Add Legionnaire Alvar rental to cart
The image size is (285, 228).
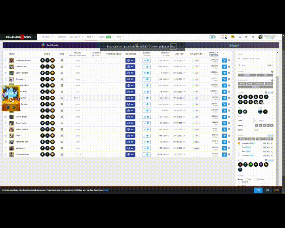coord(224,60)
